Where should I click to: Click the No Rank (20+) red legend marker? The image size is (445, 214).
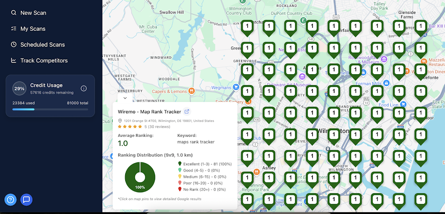pyautogui.click(x=179, y=189)
